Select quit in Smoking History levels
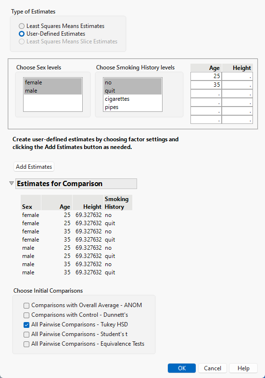This screenshot has height=378, width=265. point(133,91)
